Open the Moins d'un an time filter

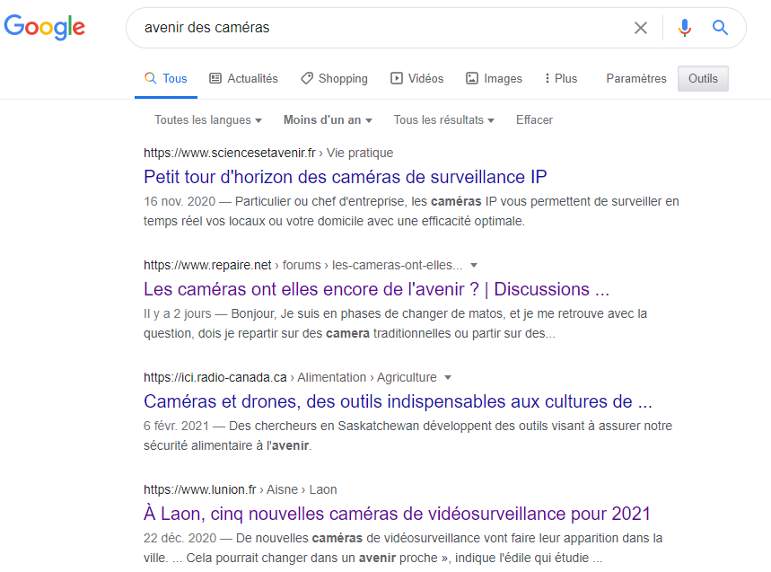coord(328,120)
